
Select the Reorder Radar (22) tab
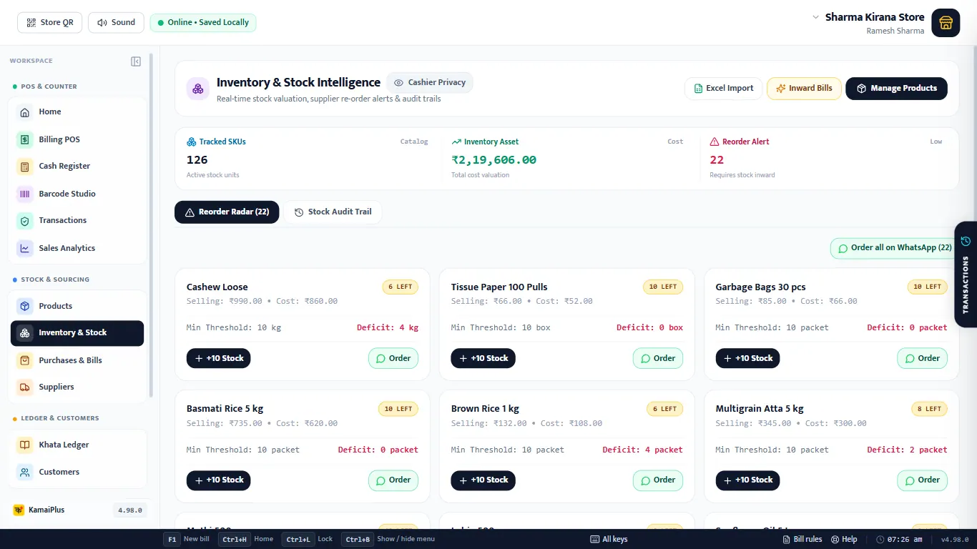227,212
